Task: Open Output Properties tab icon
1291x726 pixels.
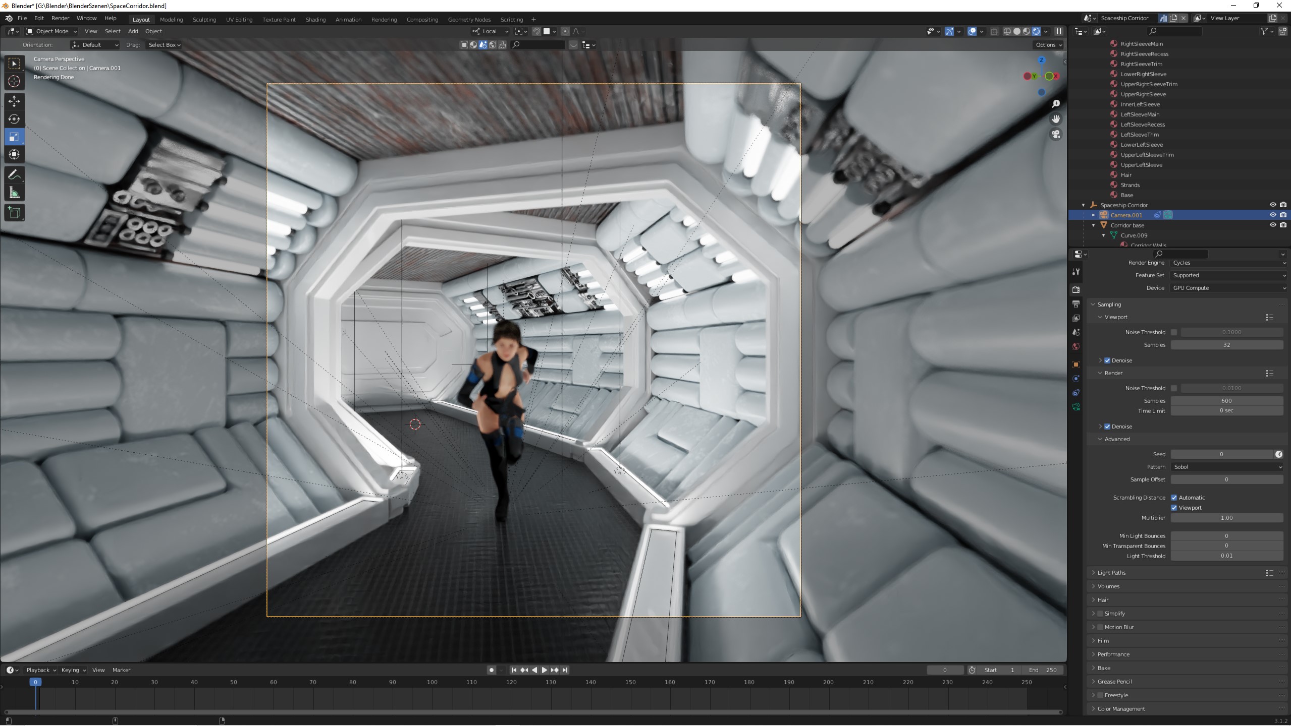Action: coord(1075,304)
